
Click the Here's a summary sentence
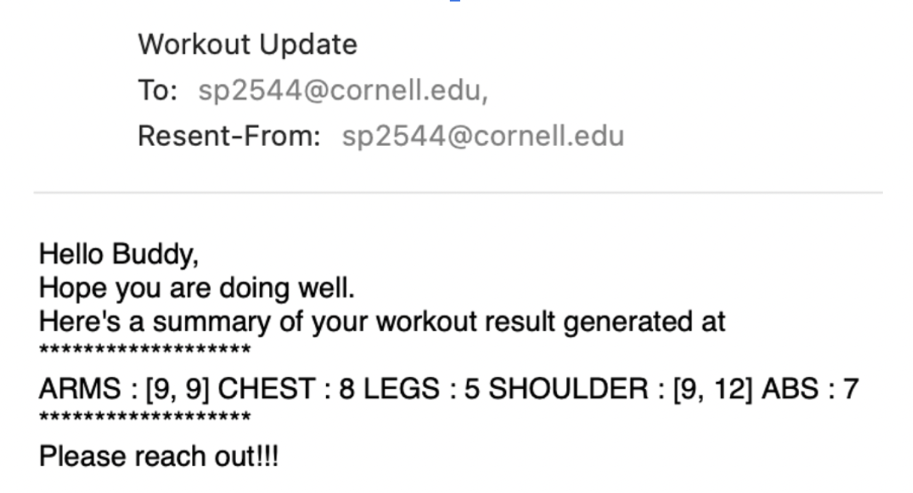[x=382, y=321]
